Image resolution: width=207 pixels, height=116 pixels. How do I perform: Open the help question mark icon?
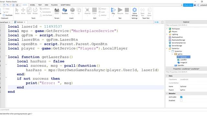pos(195,5)
